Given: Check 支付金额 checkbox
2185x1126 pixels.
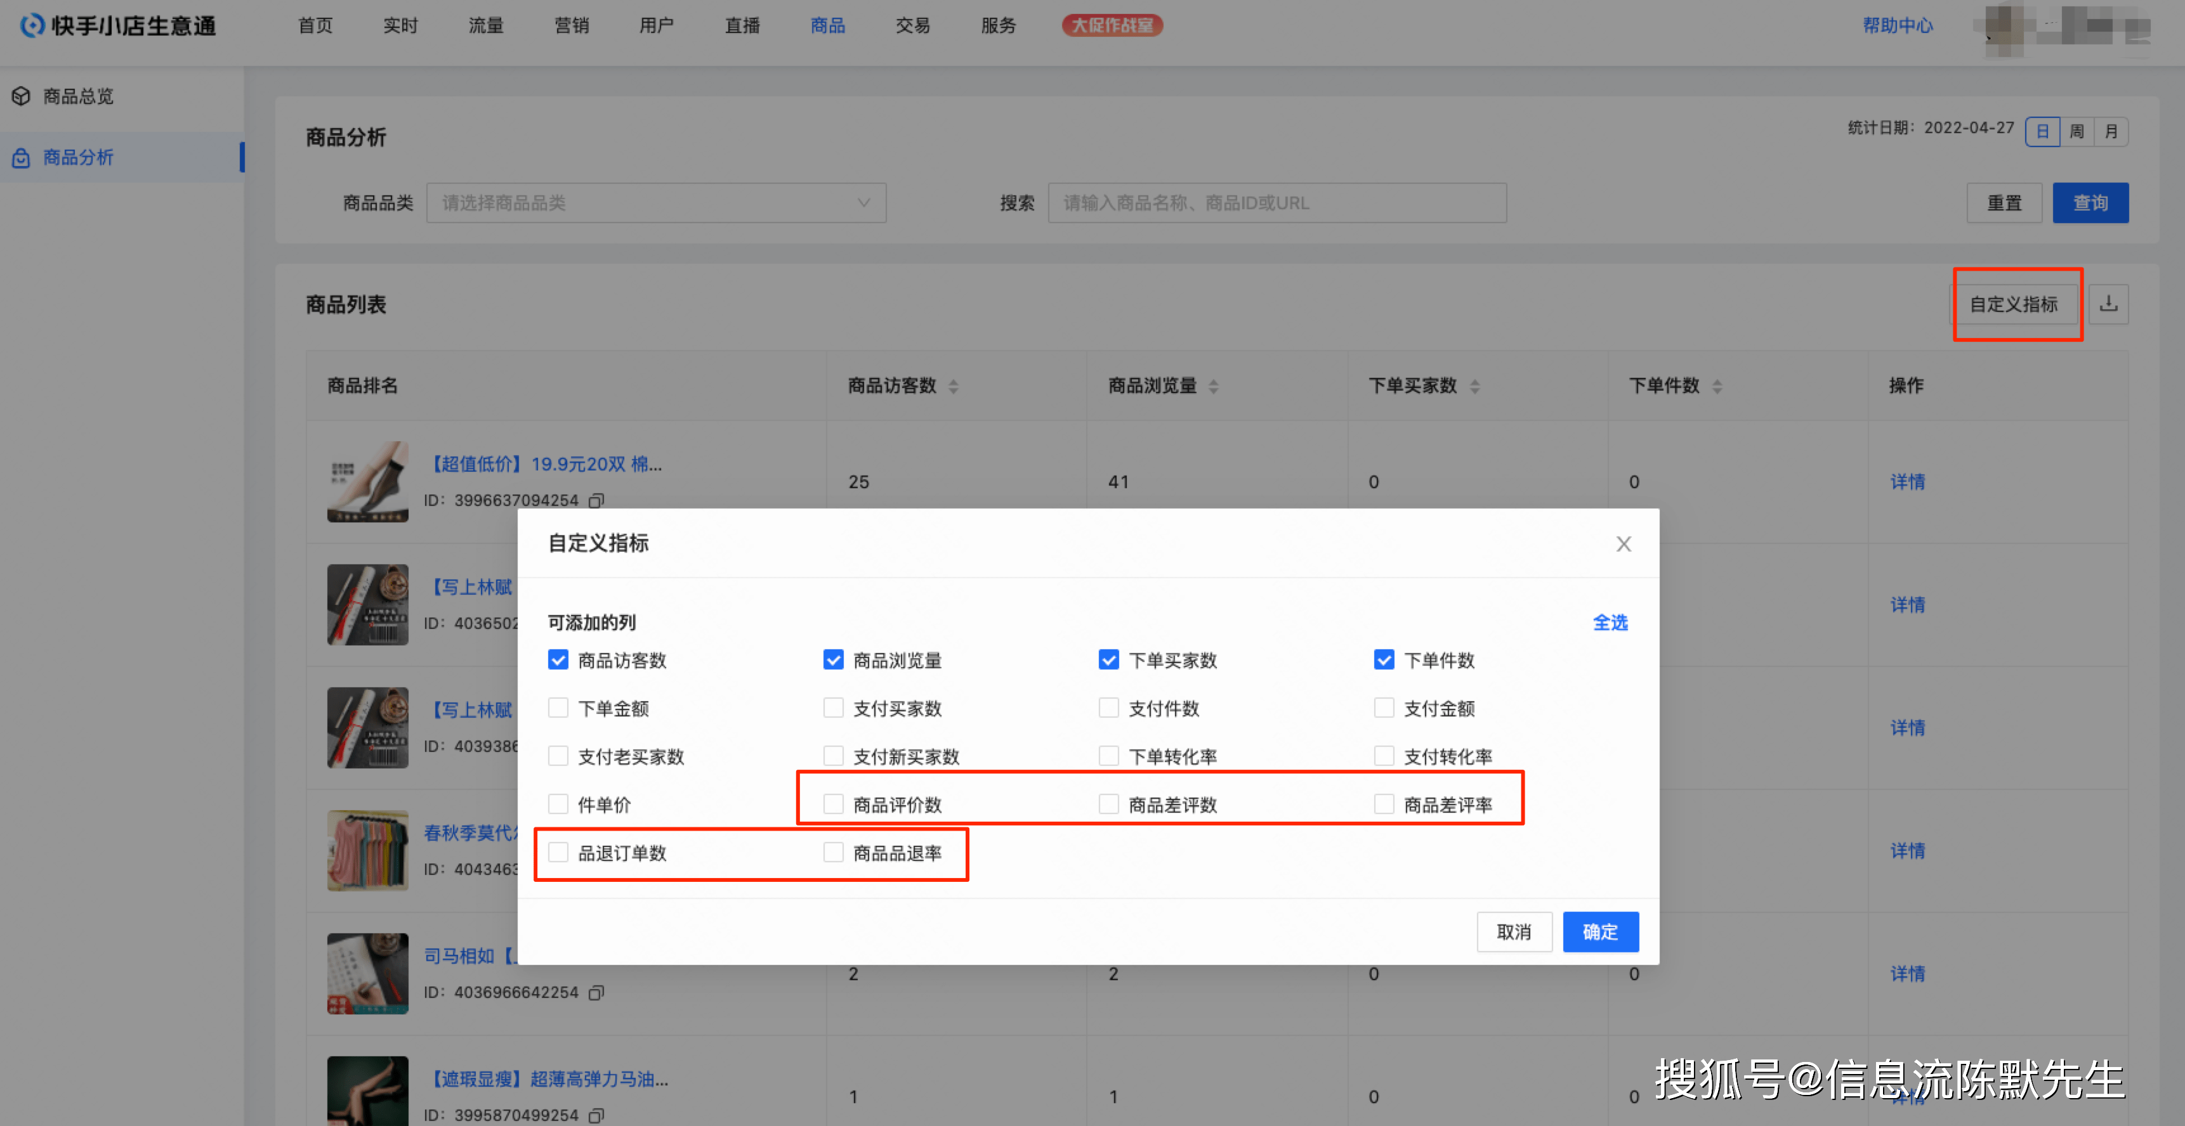Looking at the screenshot, I should click(1384, 708).
